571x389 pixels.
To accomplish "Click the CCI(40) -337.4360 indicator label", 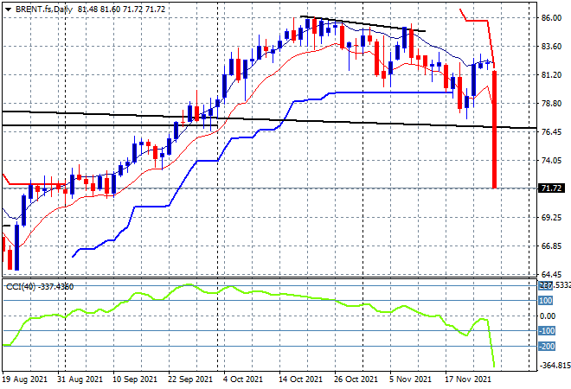I will tap(40, 287).
